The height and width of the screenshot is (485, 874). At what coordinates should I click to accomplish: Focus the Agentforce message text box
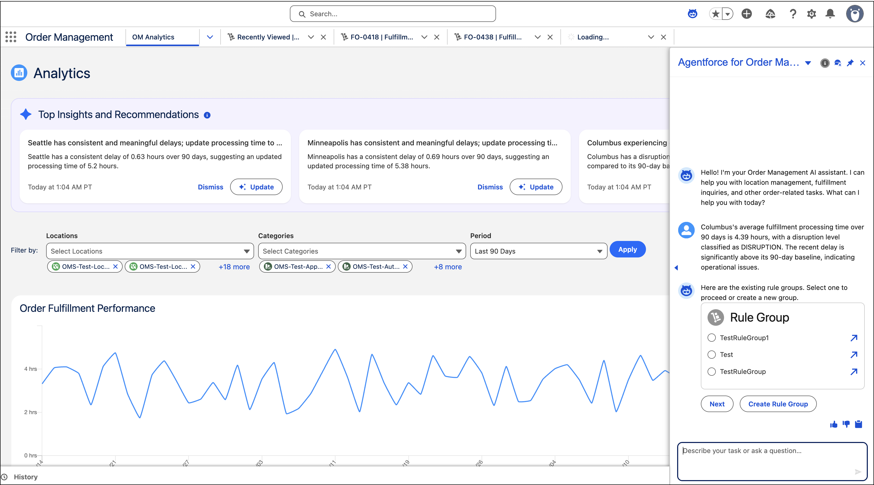(x=772, y=462)
